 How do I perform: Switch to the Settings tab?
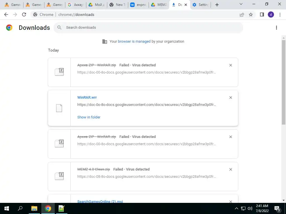[200, 5]
